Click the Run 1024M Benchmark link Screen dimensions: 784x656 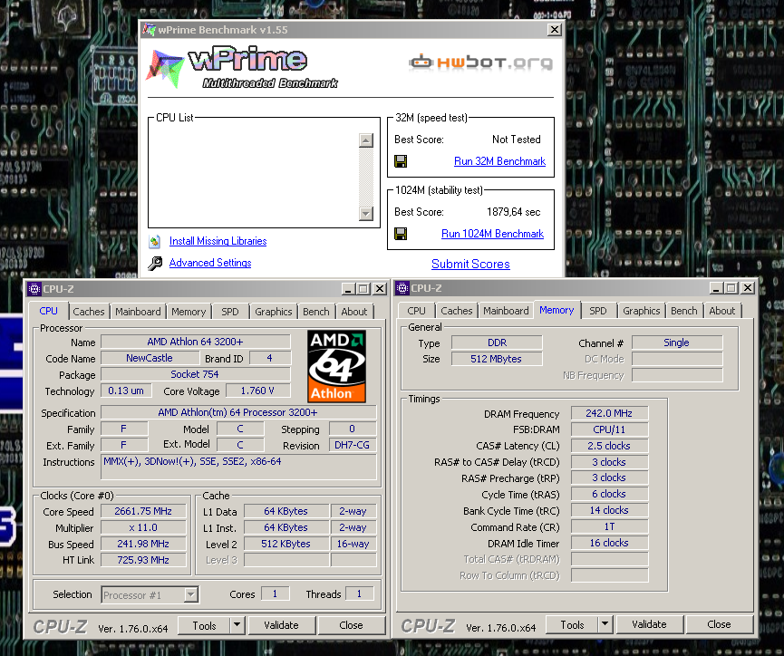coord(492,234)
